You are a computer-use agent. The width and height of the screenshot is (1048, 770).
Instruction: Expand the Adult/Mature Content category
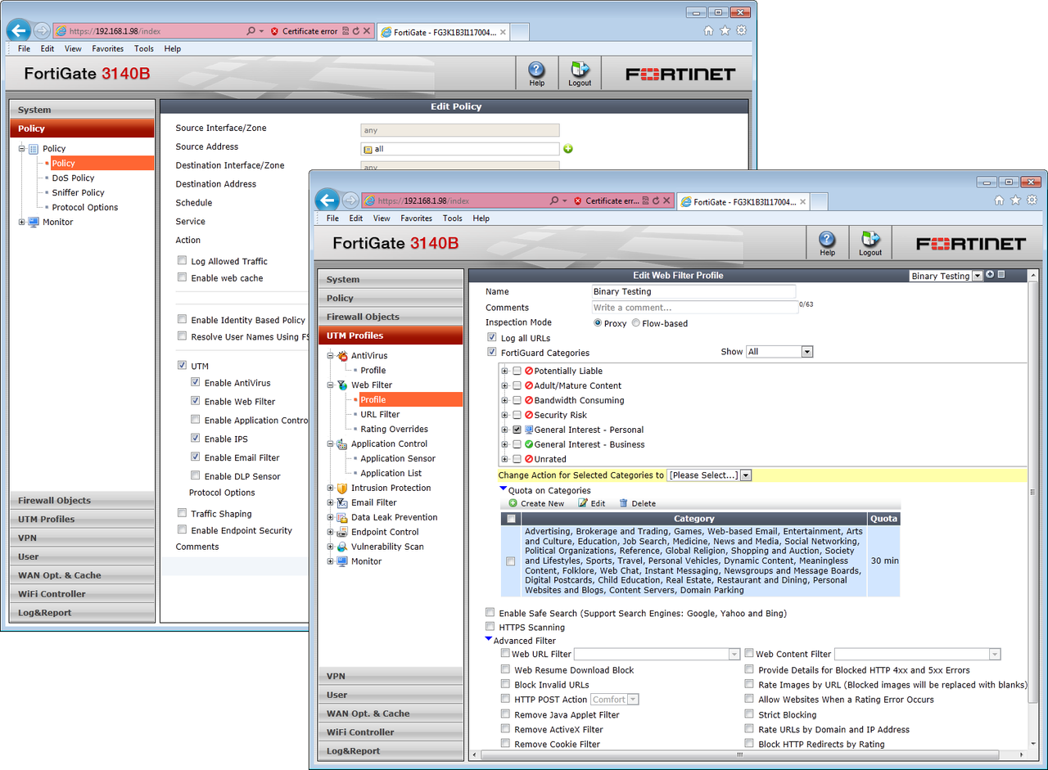(505, 386)
